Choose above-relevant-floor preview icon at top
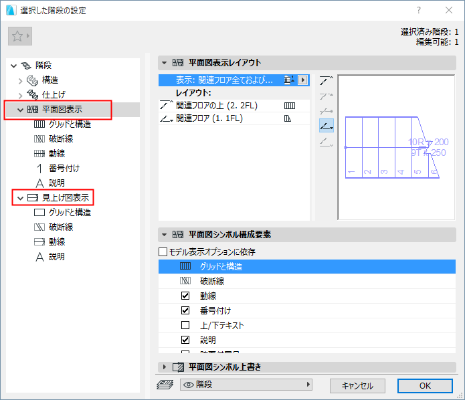The image size is (465, 400). [327, 80]
